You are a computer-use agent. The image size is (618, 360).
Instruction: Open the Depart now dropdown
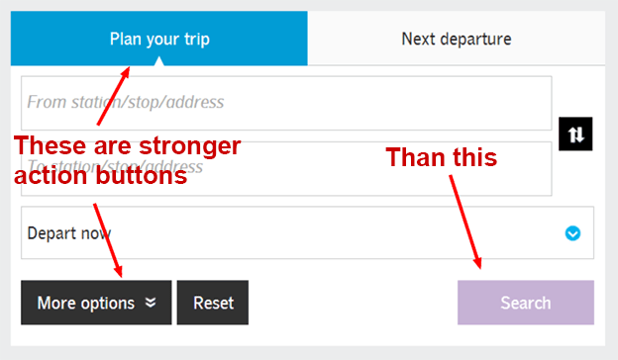307,232
